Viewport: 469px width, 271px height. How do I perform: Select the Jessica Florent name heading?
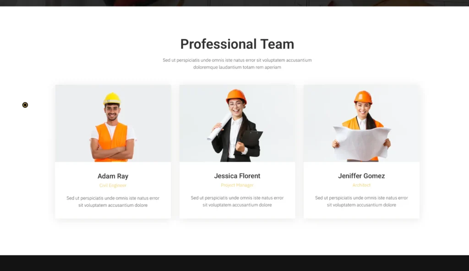coord(237,176)
